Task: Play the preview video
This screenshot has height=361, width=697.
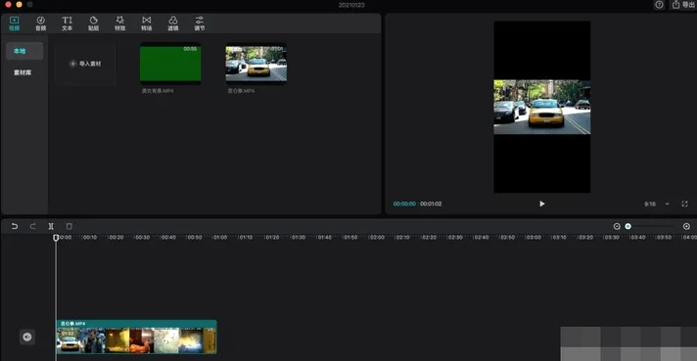Action: tap(542, 203)
